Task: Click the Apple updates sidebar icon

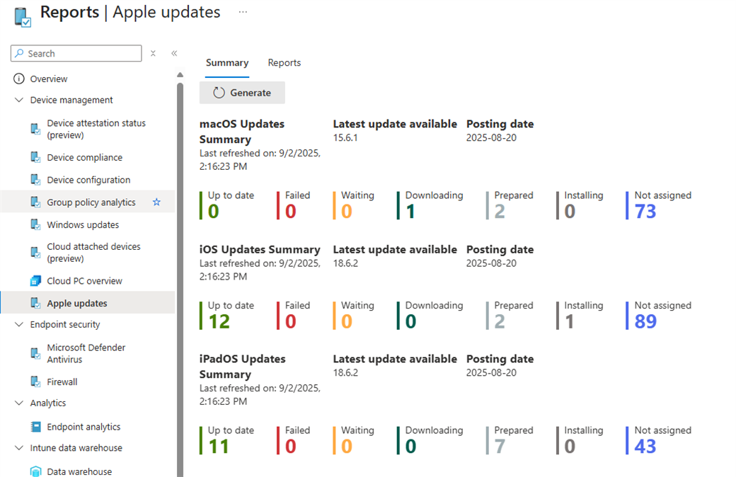Action: [x=35, y=304]
